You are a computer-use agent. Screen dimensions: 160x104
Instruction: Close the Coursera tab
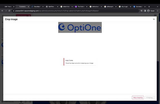pos(145,7)
